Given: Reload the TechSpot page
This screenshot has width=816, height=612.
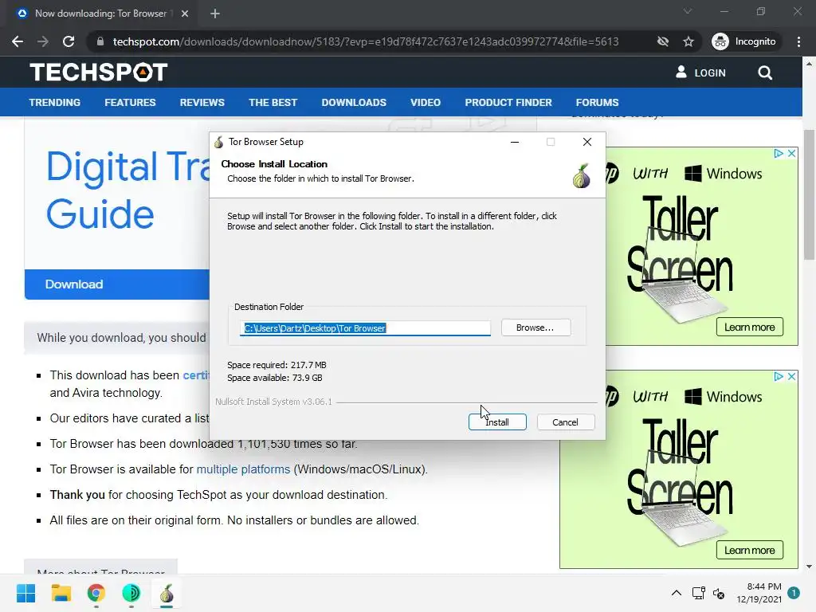Looking at the screenshot, I should pyautogui.click(x=69, y=41).
